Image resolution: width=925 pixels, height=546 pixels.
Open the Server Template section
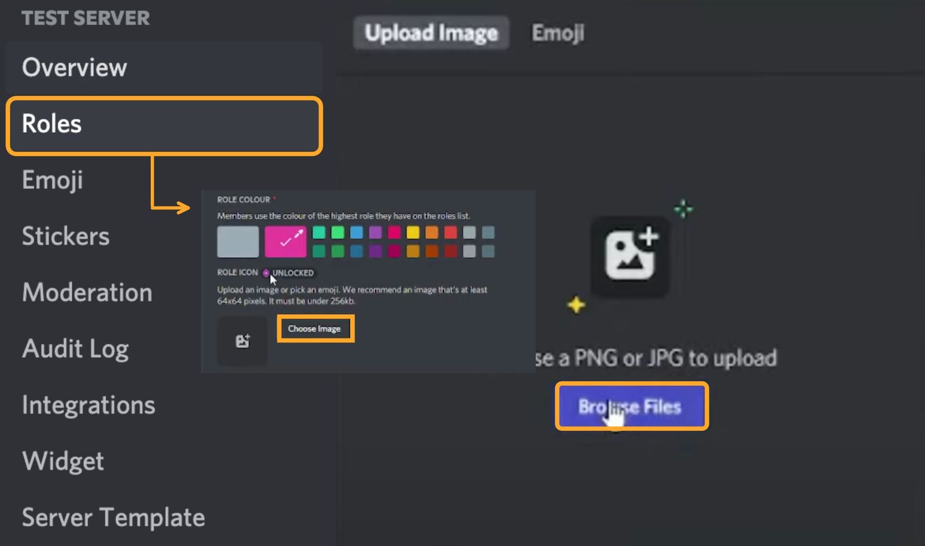113,518
